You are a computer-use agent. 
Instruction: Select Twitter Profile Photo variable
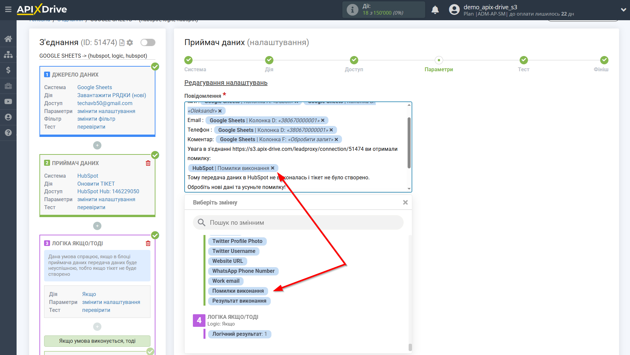point(237,241)
